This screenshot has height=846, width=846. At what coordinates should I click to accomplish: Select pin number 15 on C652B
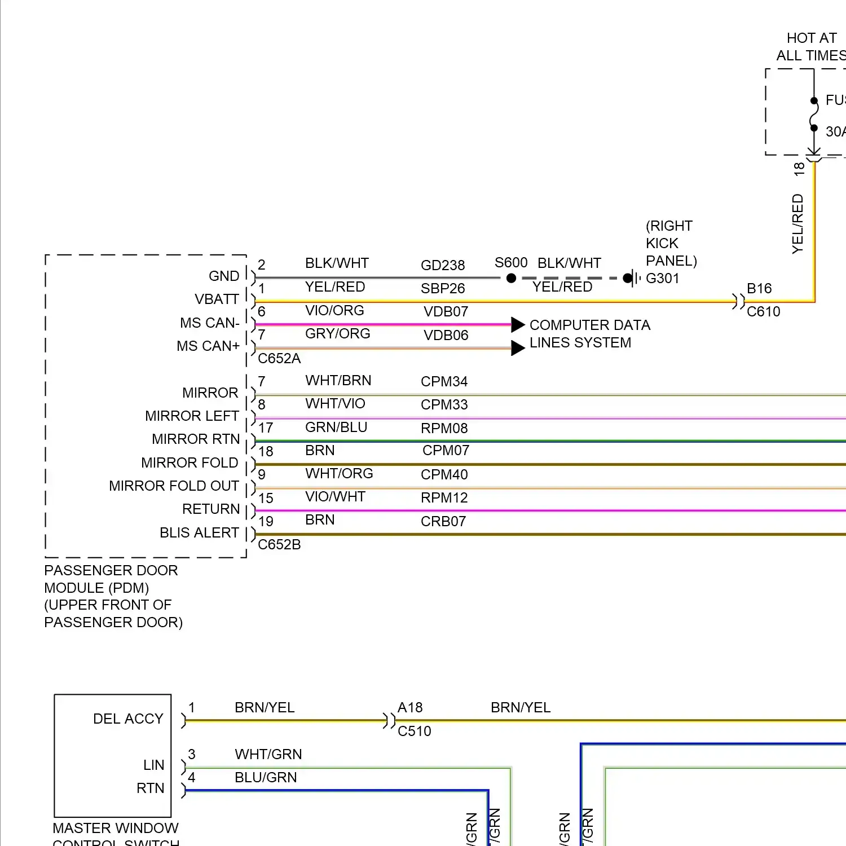click(x=266, y=498)
